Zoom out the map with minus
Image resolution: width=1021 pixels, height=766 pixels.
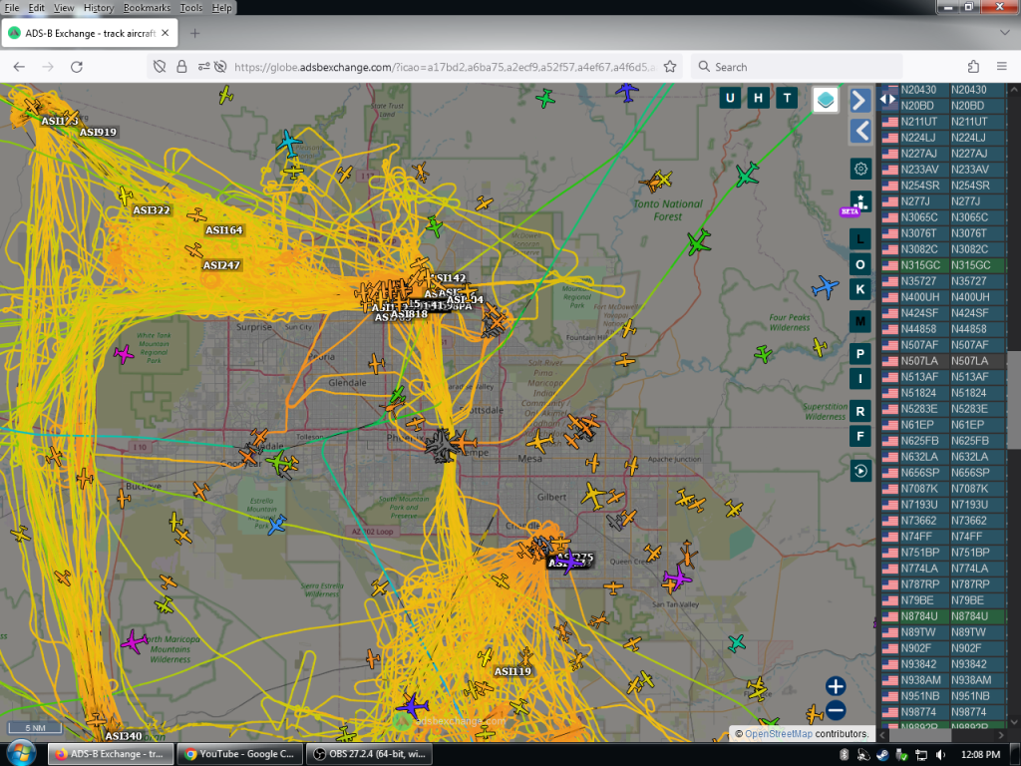coord(836,710)
